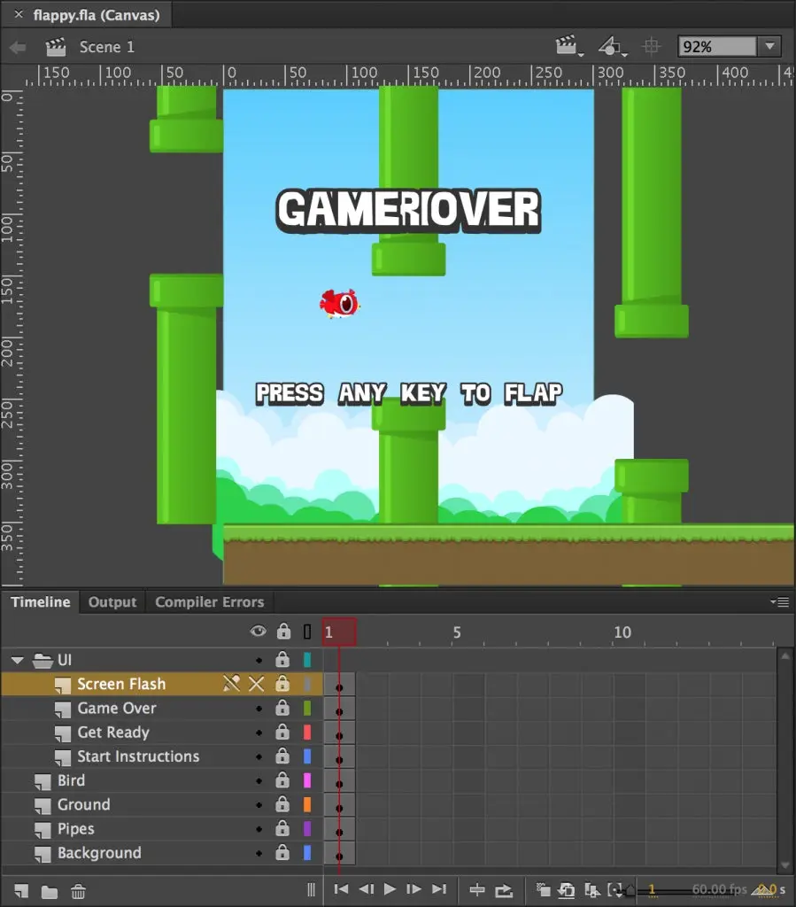Click the Center Frame icon in timeline
The height and width of the screenshot is (907, 796).
click(x=477, y=890)
